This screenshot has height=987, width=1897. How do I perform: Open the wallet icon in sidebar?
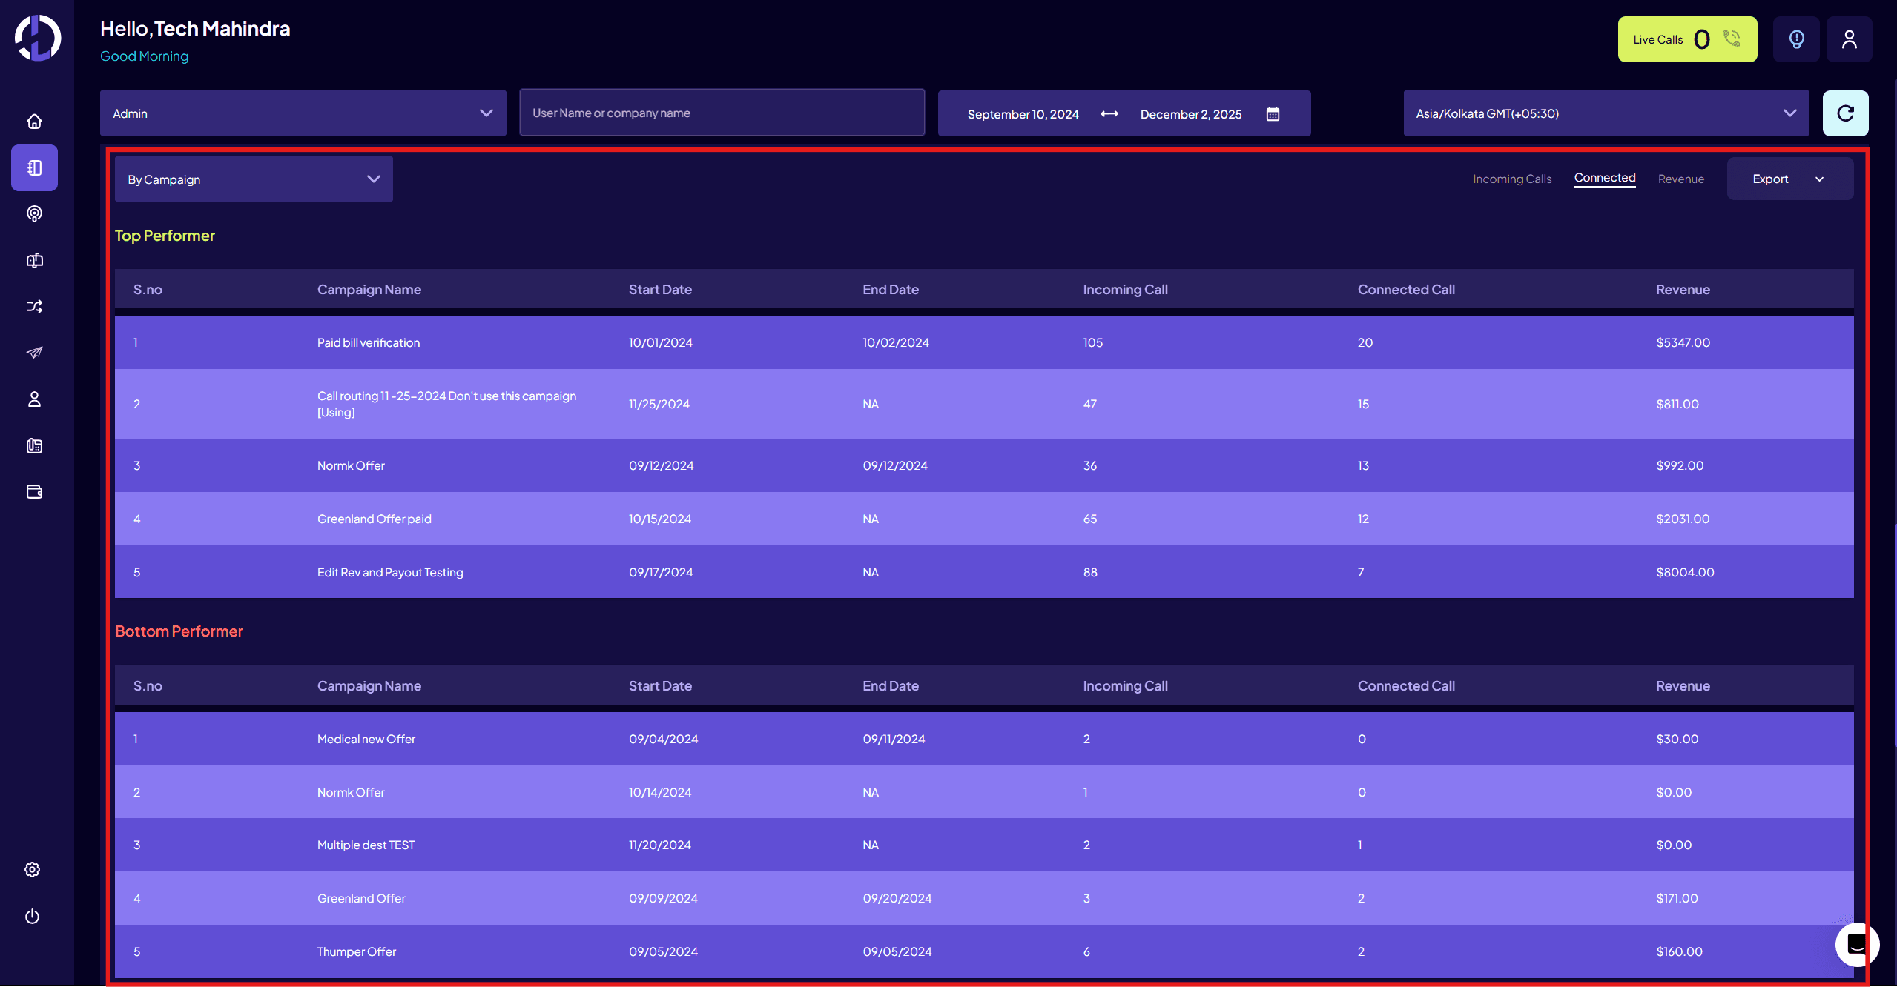(34, 492)
